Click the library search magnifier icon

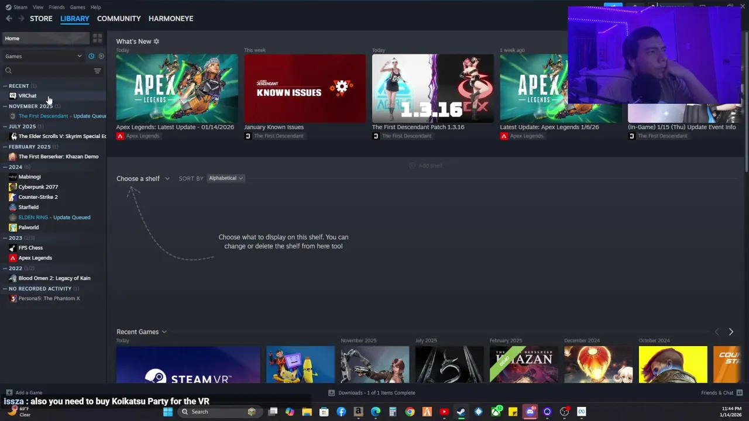pyautogui.click(x=8, y=71)
